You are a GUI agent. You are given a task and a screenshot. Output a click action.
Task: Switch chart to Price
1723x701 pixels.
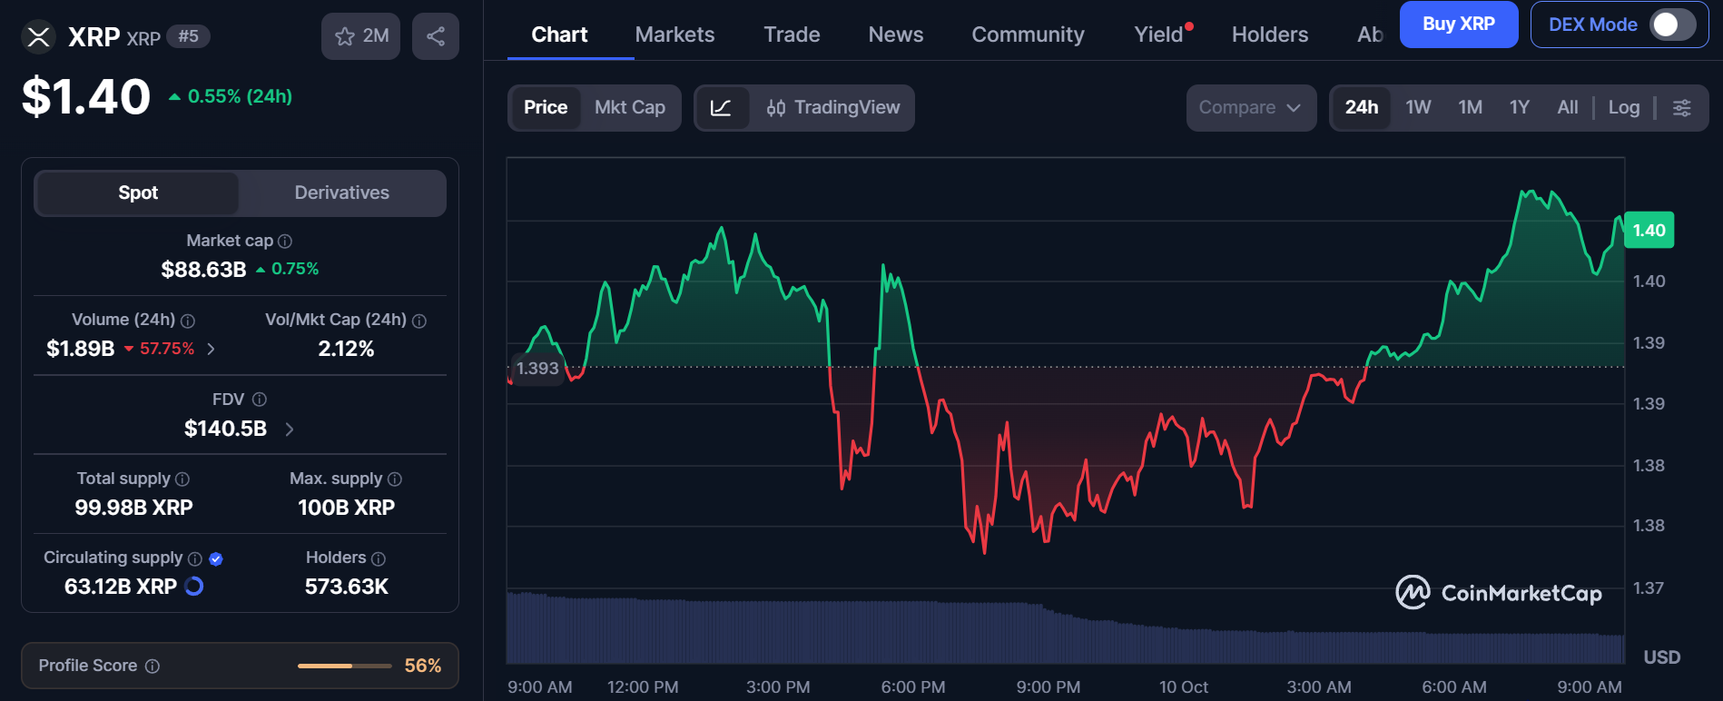pyautogui.click(x=546, y=108)
